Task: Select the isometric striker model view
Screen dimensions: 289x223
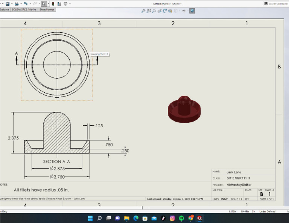Action: (x=184, y=109)
